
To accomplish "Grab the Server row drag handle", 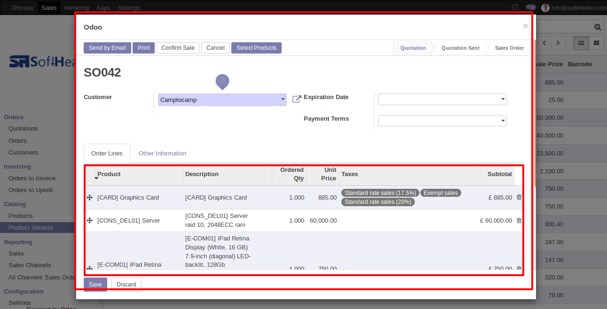I will click(89, 220).
